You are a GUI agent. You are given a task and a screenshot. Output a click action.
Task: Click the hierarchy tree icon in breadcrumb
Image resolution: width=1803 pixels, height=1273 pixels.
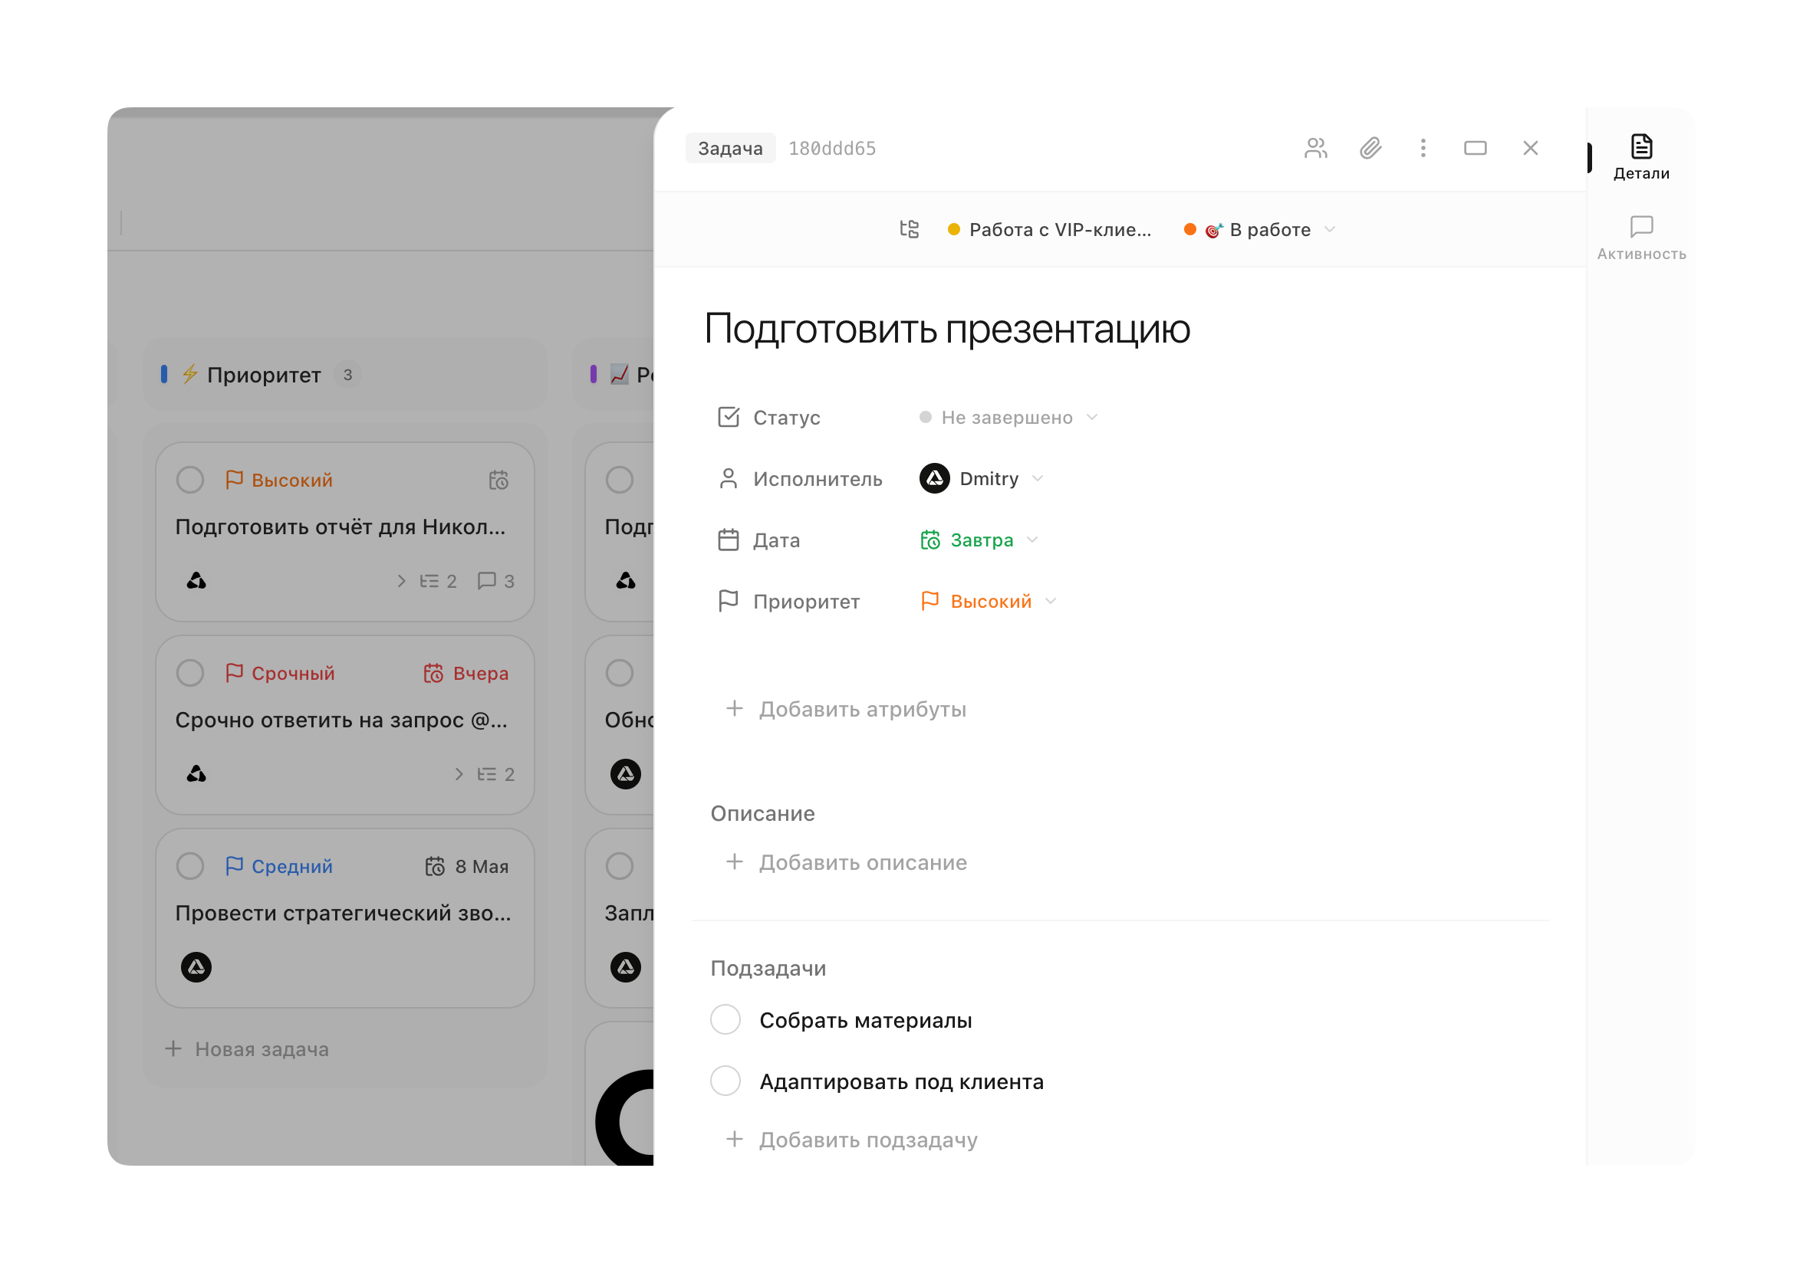910,229
